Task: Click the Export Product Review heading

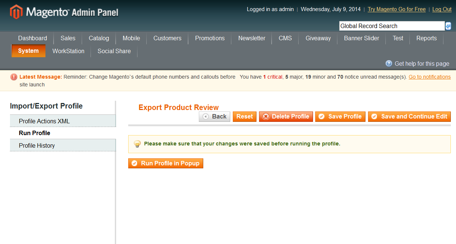Action: tap(178, 107)
